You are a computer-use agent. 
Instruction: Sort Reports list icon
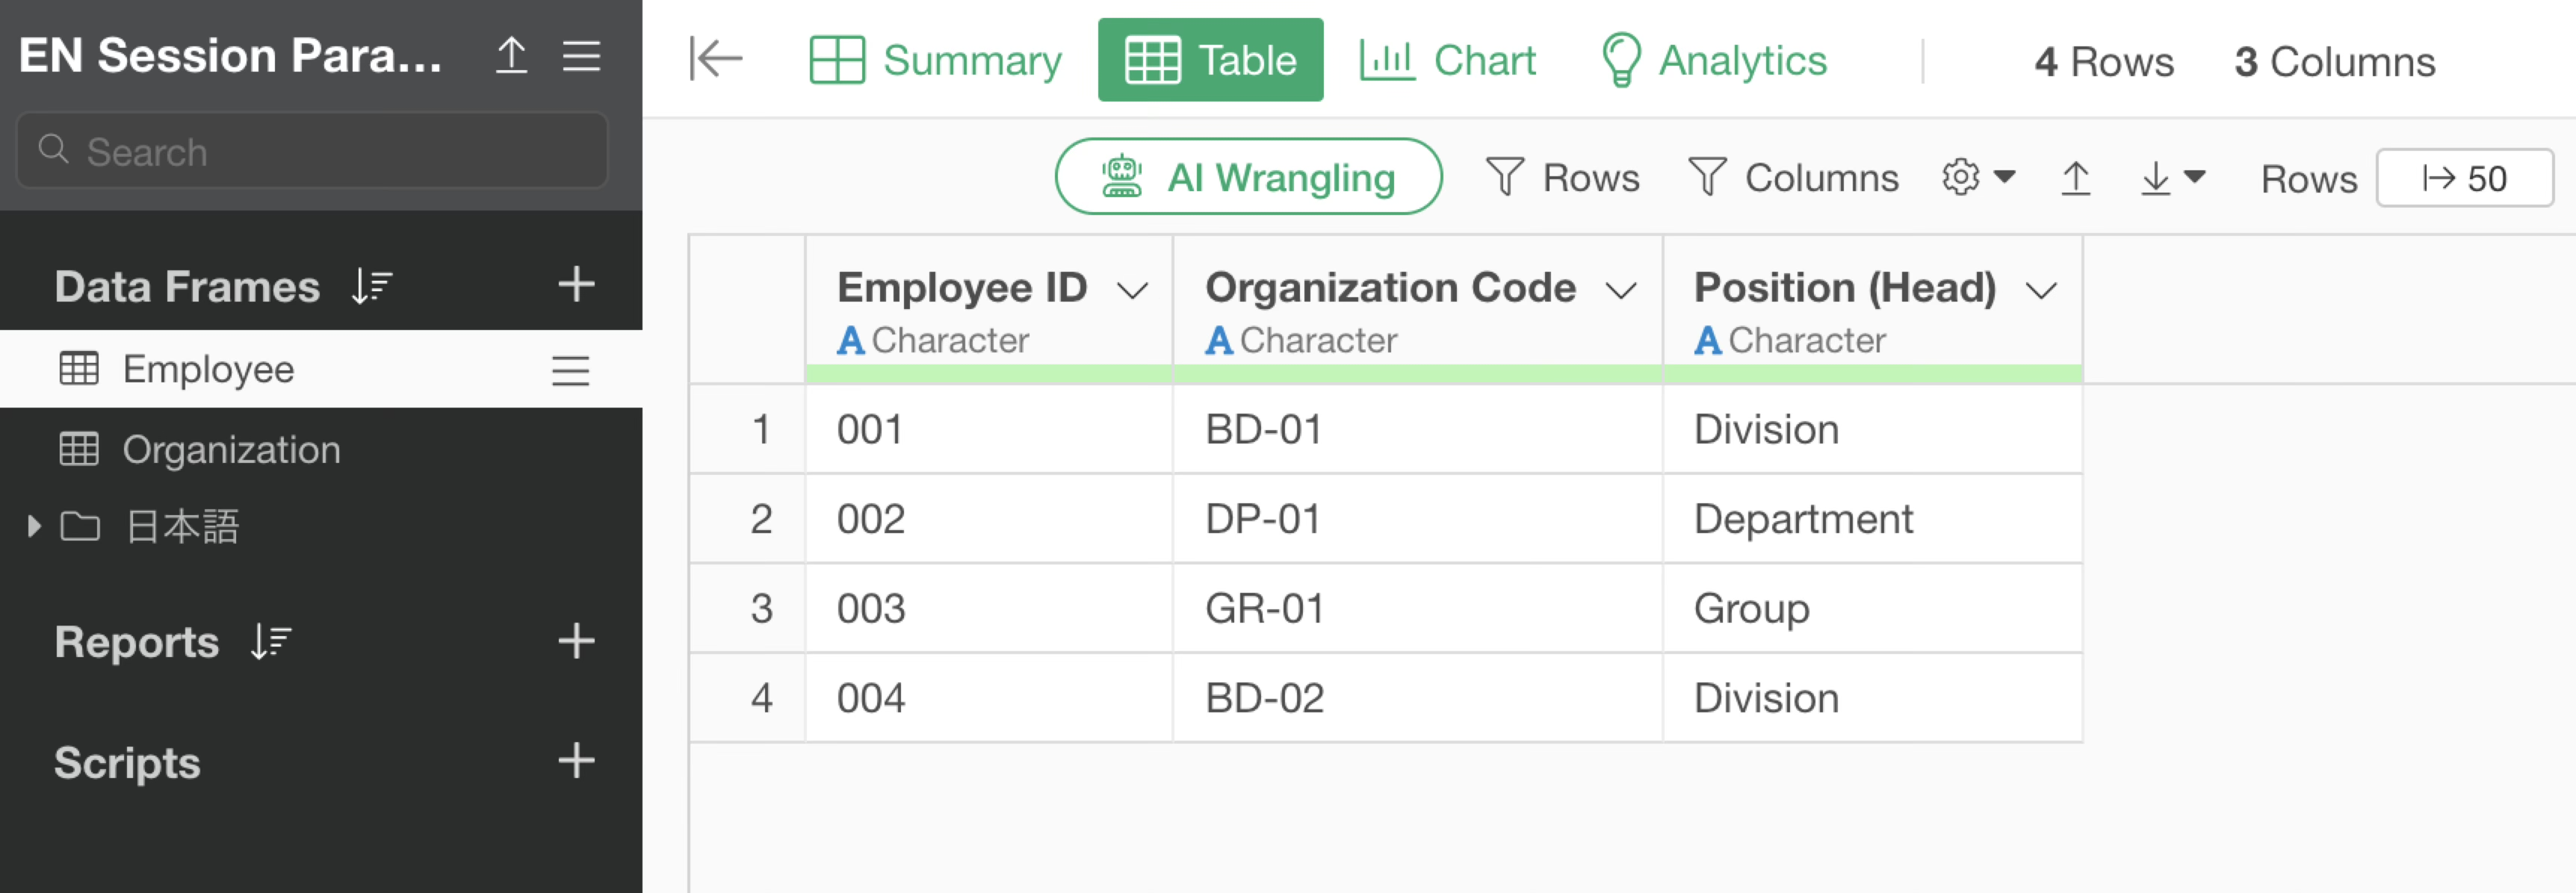(x=271, y=641)
